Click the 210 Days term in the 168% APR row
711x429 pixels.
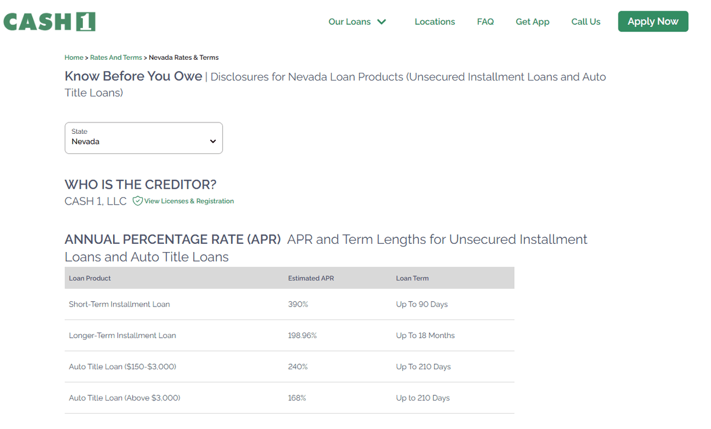(x=423, y=398)
